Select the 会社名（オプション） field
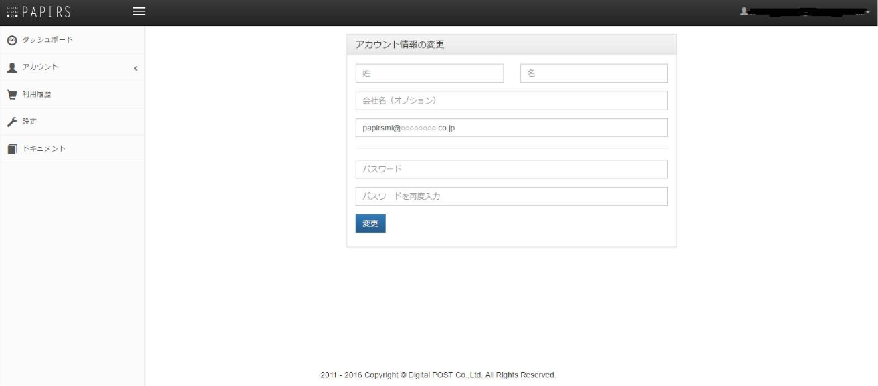The width and height of the screenshot is (878, 386). click(x=512, y=100)
